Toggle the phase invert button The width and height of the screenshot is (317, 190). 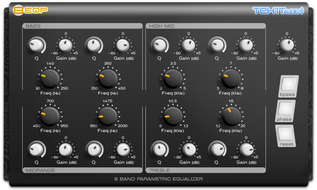(285, 111)
